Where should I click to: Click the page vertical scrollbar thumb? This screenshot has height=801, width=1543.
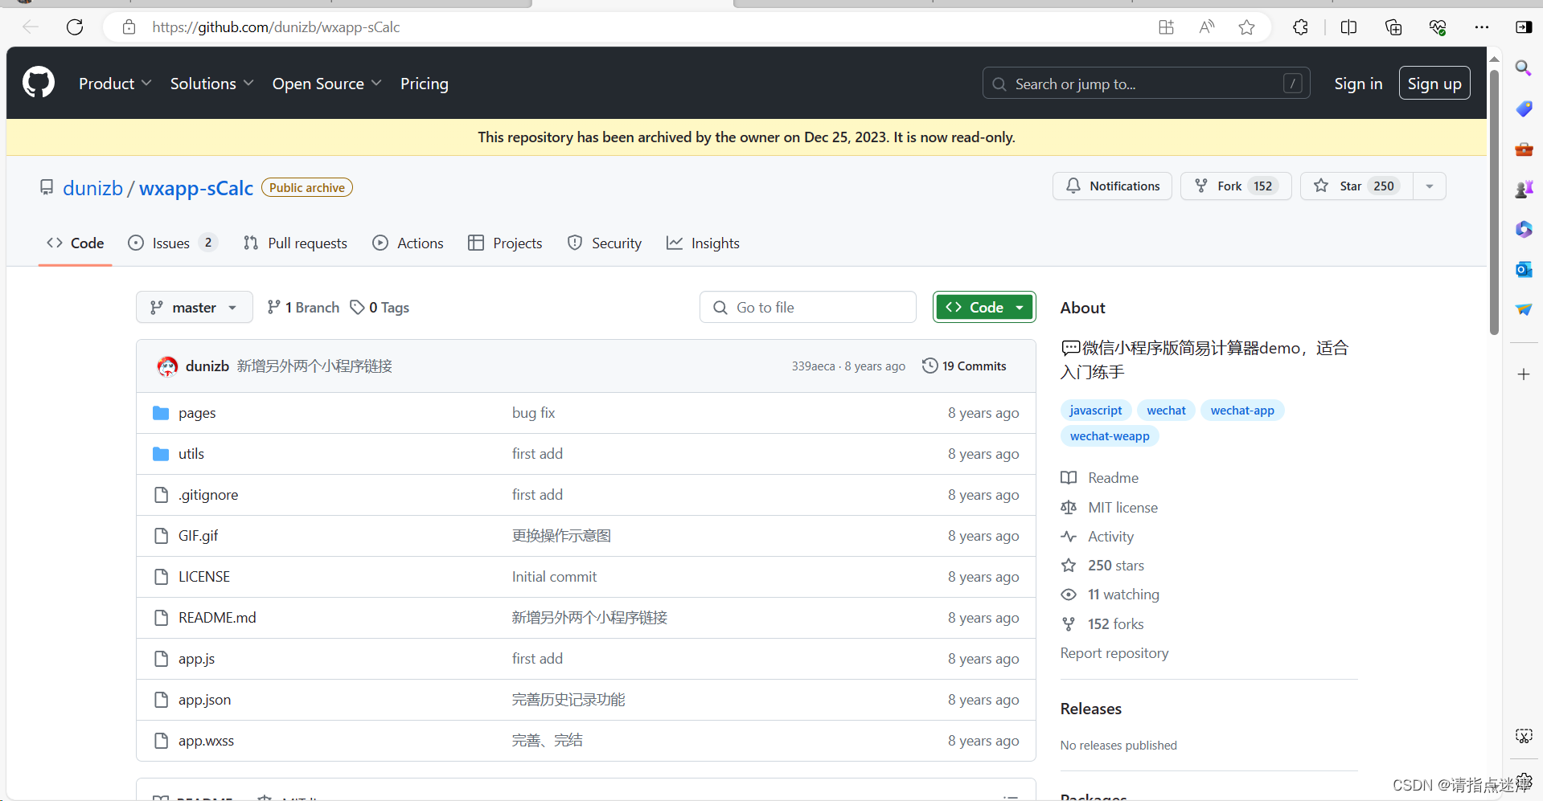click(1494, 201)
